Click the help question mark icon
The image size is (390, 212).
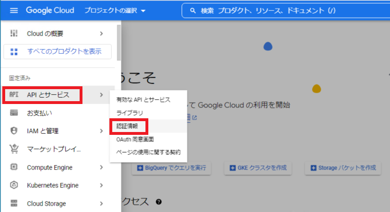click(159, 202)
